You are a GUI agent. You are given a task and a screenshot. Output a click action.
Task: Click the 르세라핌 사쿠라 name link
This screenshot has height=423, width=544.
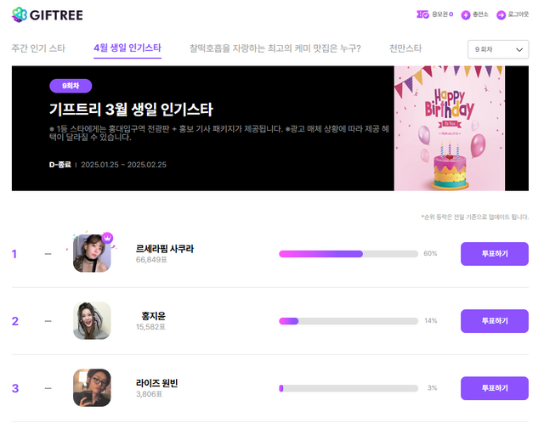coord(165,249)
